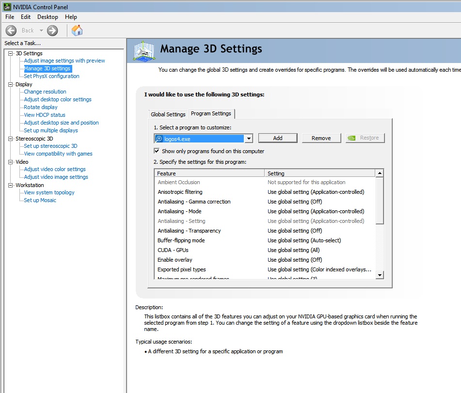Click the NVIDIA Control Panel title icon
The height and width of the screenshot is (393, 461).
7,7
